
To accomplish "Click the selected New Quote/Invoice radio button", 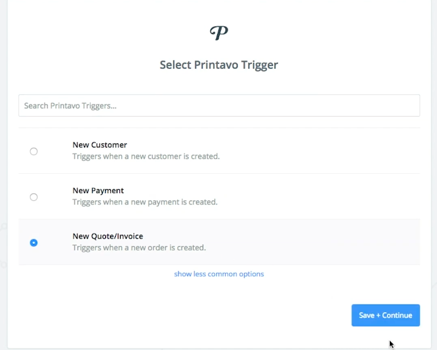I will tap(34, 242).
